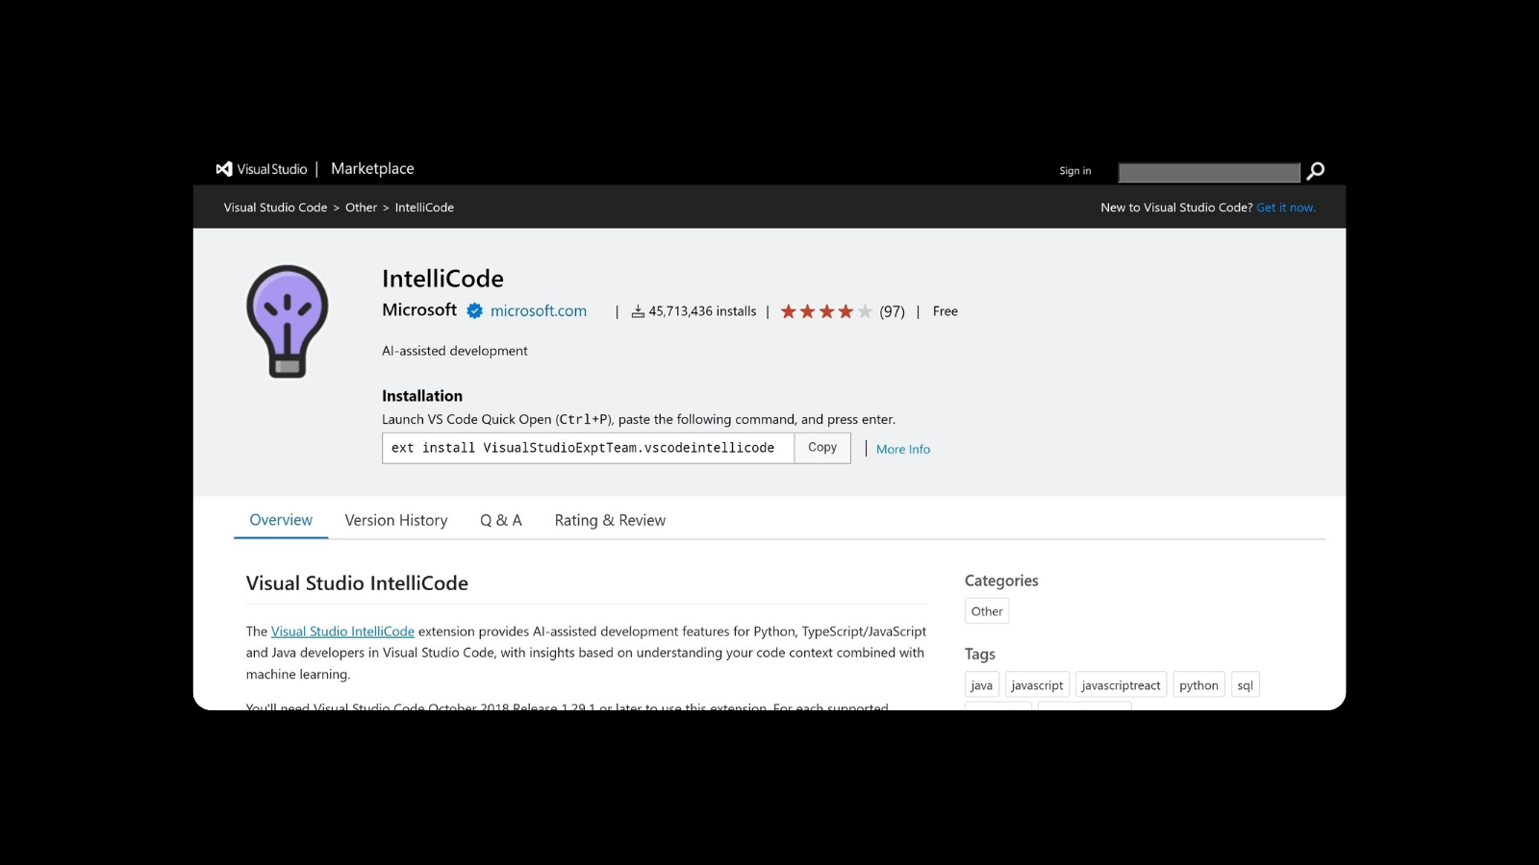1539x865 pixels.
Task: Click the search magnifier icon
Action: coord(1316,171)
